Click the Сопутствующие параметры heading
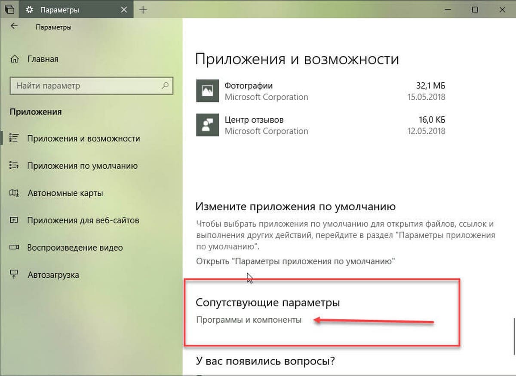The width and height of the screenshot is (516, 376). [268, 303]
